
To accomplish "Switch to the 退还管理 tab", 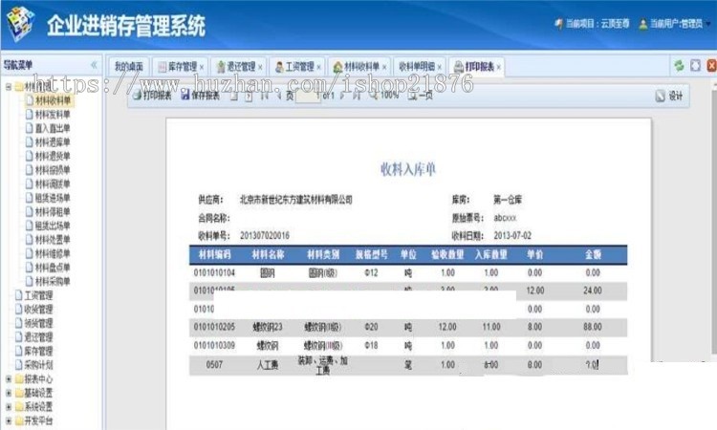I will 241,67.
